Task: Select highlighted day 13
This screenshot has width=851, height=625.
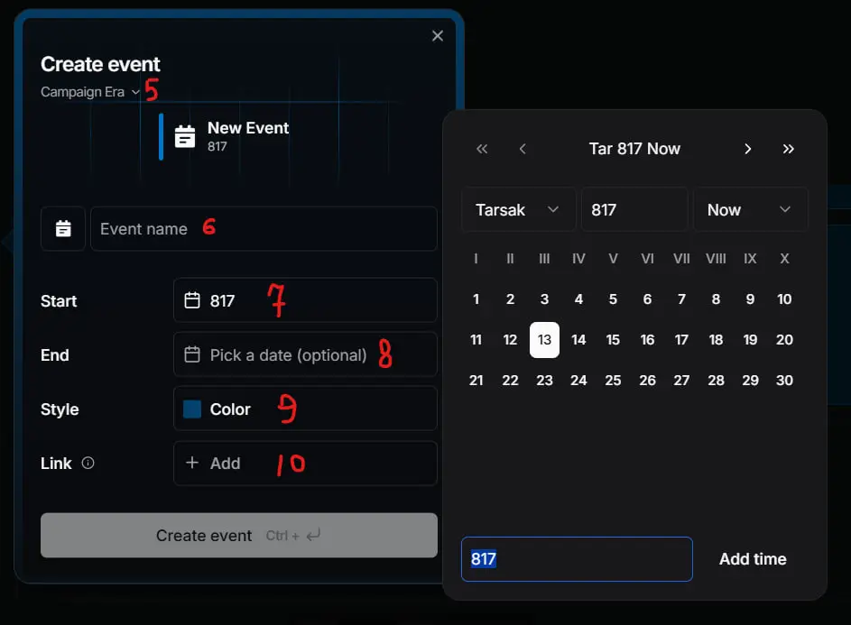Action: point(544,340)
